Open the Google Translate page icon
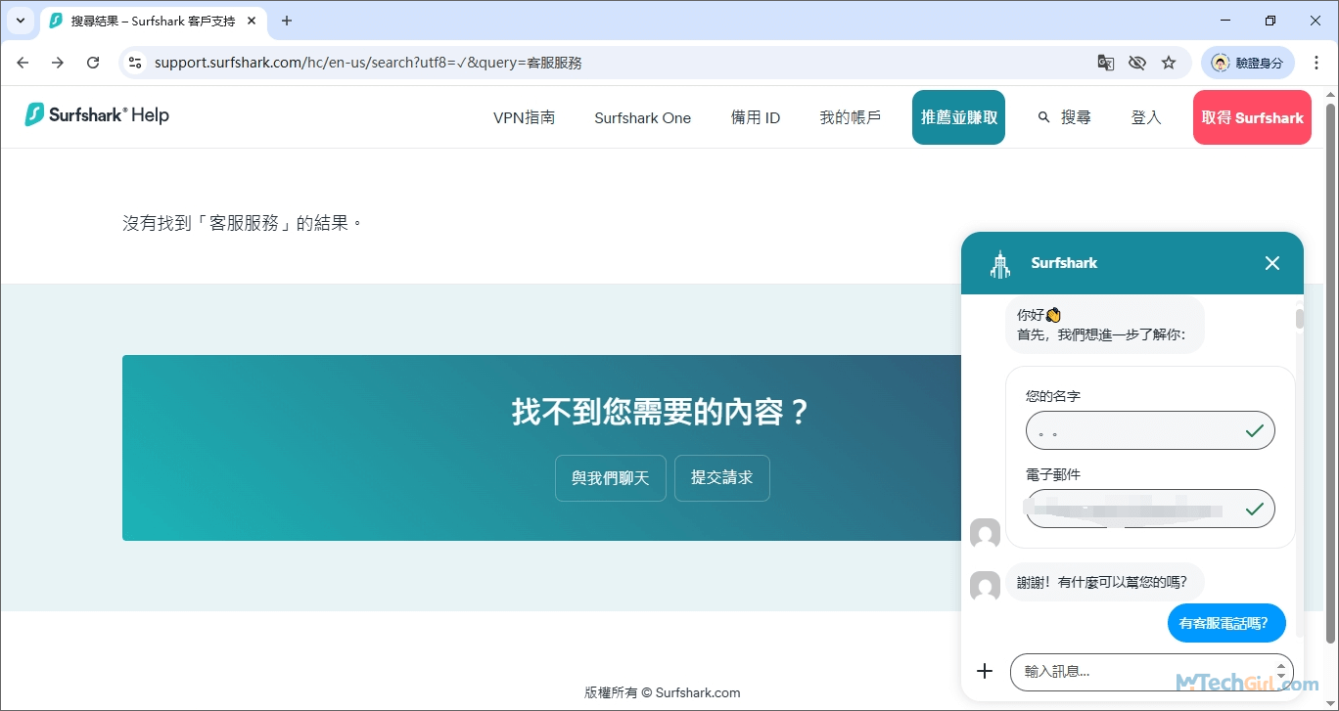This screenshot has height=711, width=1339. (x=1105, y=63)
